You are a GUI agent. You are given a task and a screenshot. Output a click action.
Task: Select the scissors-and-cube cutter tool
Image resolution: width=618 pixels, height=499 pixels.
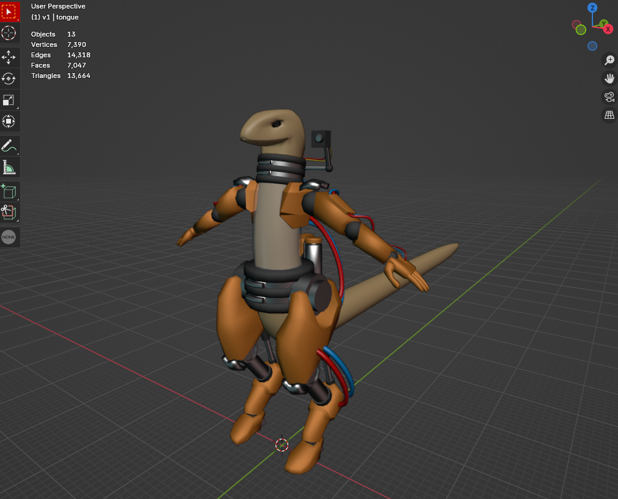9,213
